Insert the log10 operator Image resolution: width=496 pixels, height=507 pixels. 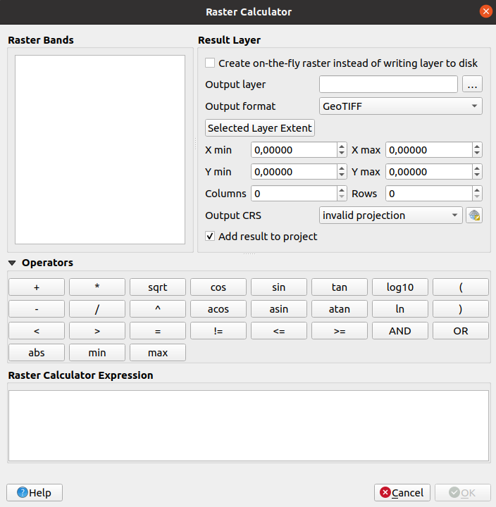[x=400, y=287]
